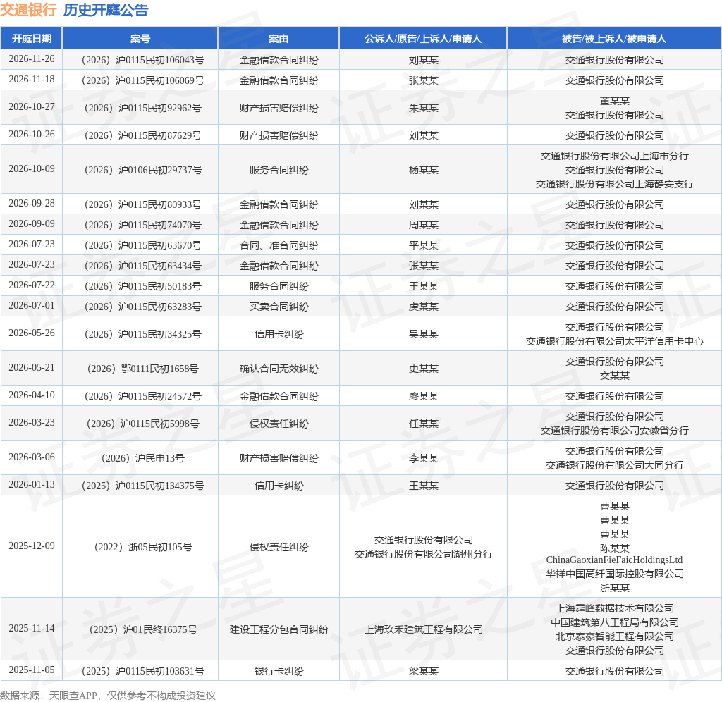Click ChinaGaoxianFieFaicHoldingsLtd defendant entry
This screenshot has width=722, height=702.
(x=614, y=560)
